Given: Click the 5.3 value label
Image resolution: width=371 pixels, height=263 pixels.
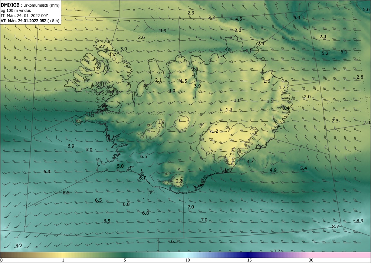Looking at the screenshot, I should click(297, 17).
